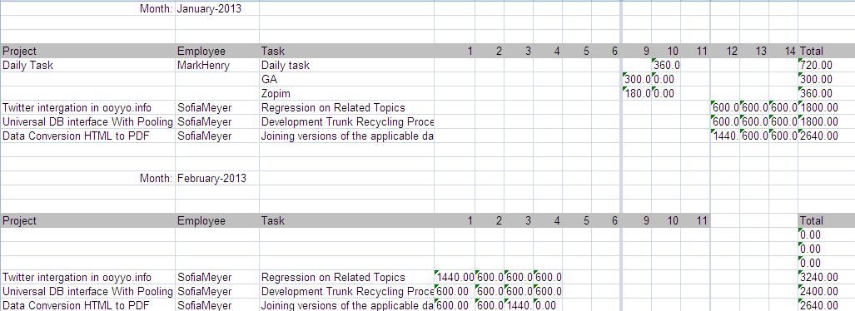
Task: Select January's Development Trunk Recycling task cell
Action: point(346,122)
